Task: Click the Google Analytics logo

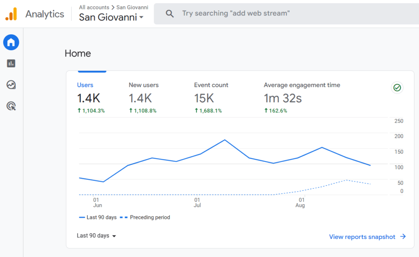Action: (x=12, y=13)
